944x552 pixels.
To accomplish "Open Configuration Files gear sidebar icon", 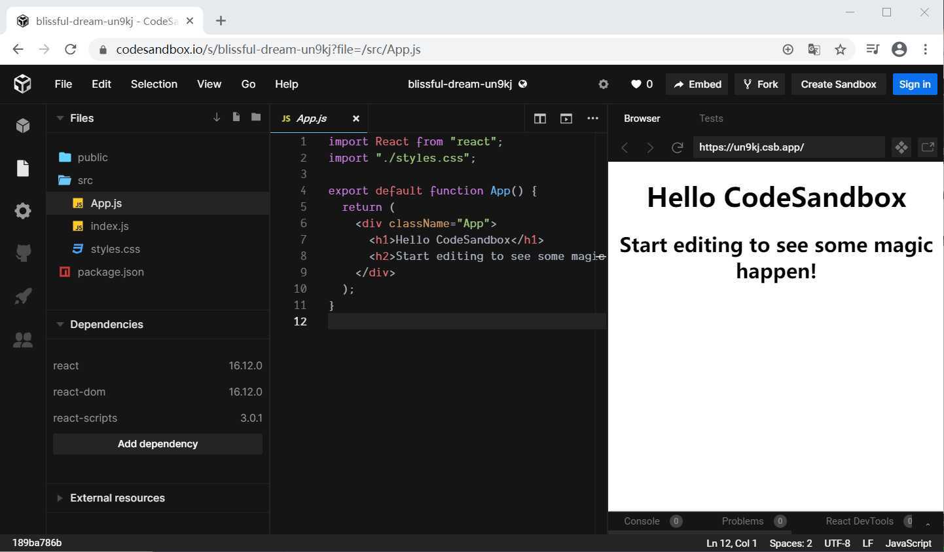I will [x=23, y=211].
